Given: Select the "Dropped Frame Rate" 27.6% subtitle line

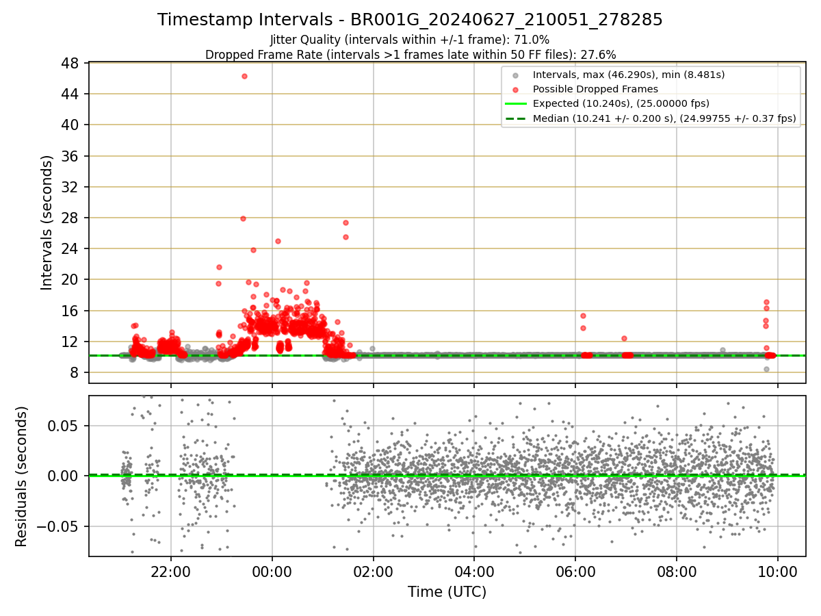Looking at the screenshot, I should point(410,54).
